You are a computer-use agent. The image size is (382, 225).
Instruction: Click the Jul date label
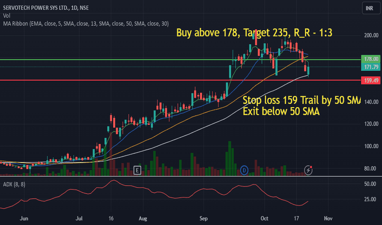79,218
